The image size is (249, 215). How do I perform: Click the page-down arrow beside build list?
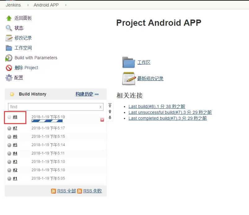click(x=110, y=118)
